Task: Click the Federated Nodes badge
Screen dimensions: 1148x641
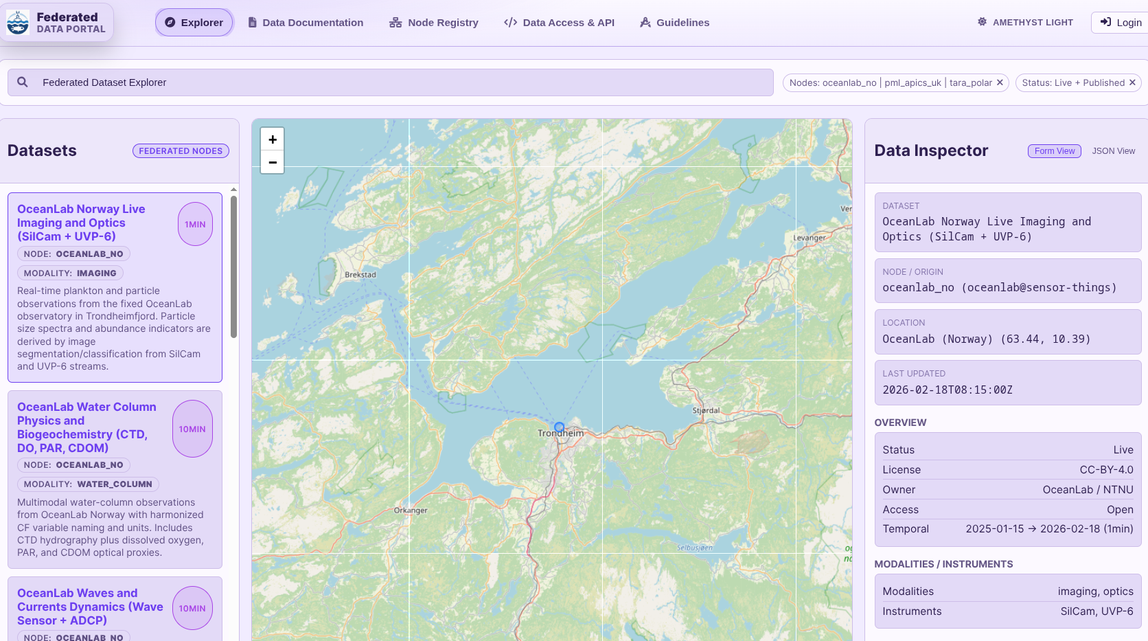Action: pyautogui.click(x=181, y=151)
